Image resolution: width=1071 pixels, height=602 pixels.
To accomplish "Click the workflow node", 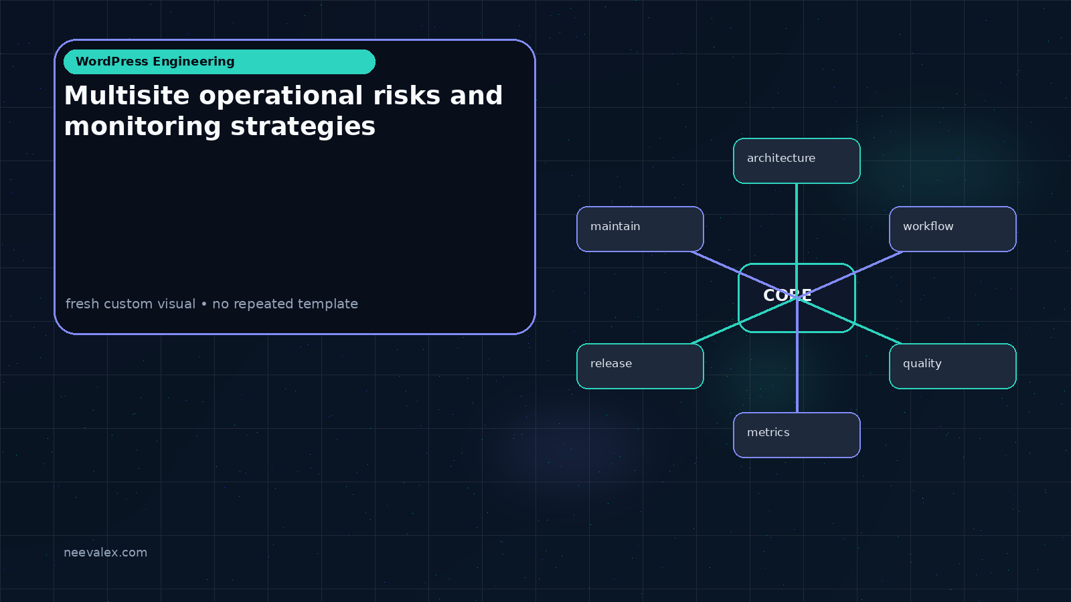I will tap(953, 229).
